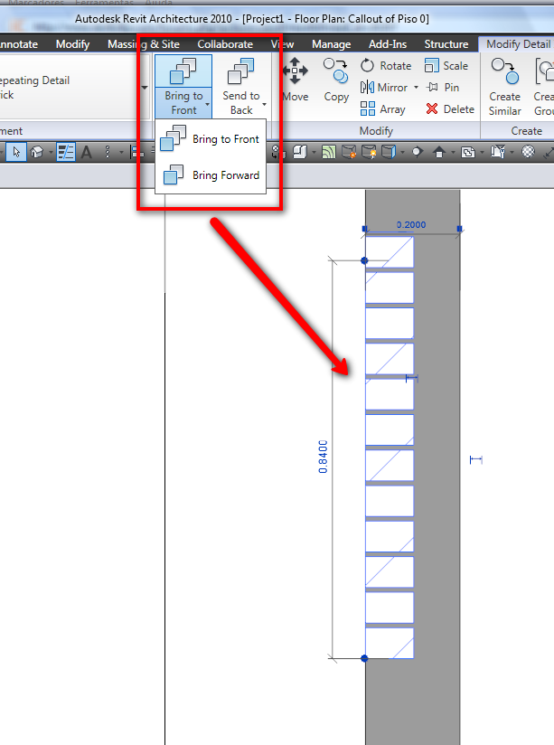Select the Text tool 'A' icon
The width and height of the screenshot is (554, 745).
86,152
